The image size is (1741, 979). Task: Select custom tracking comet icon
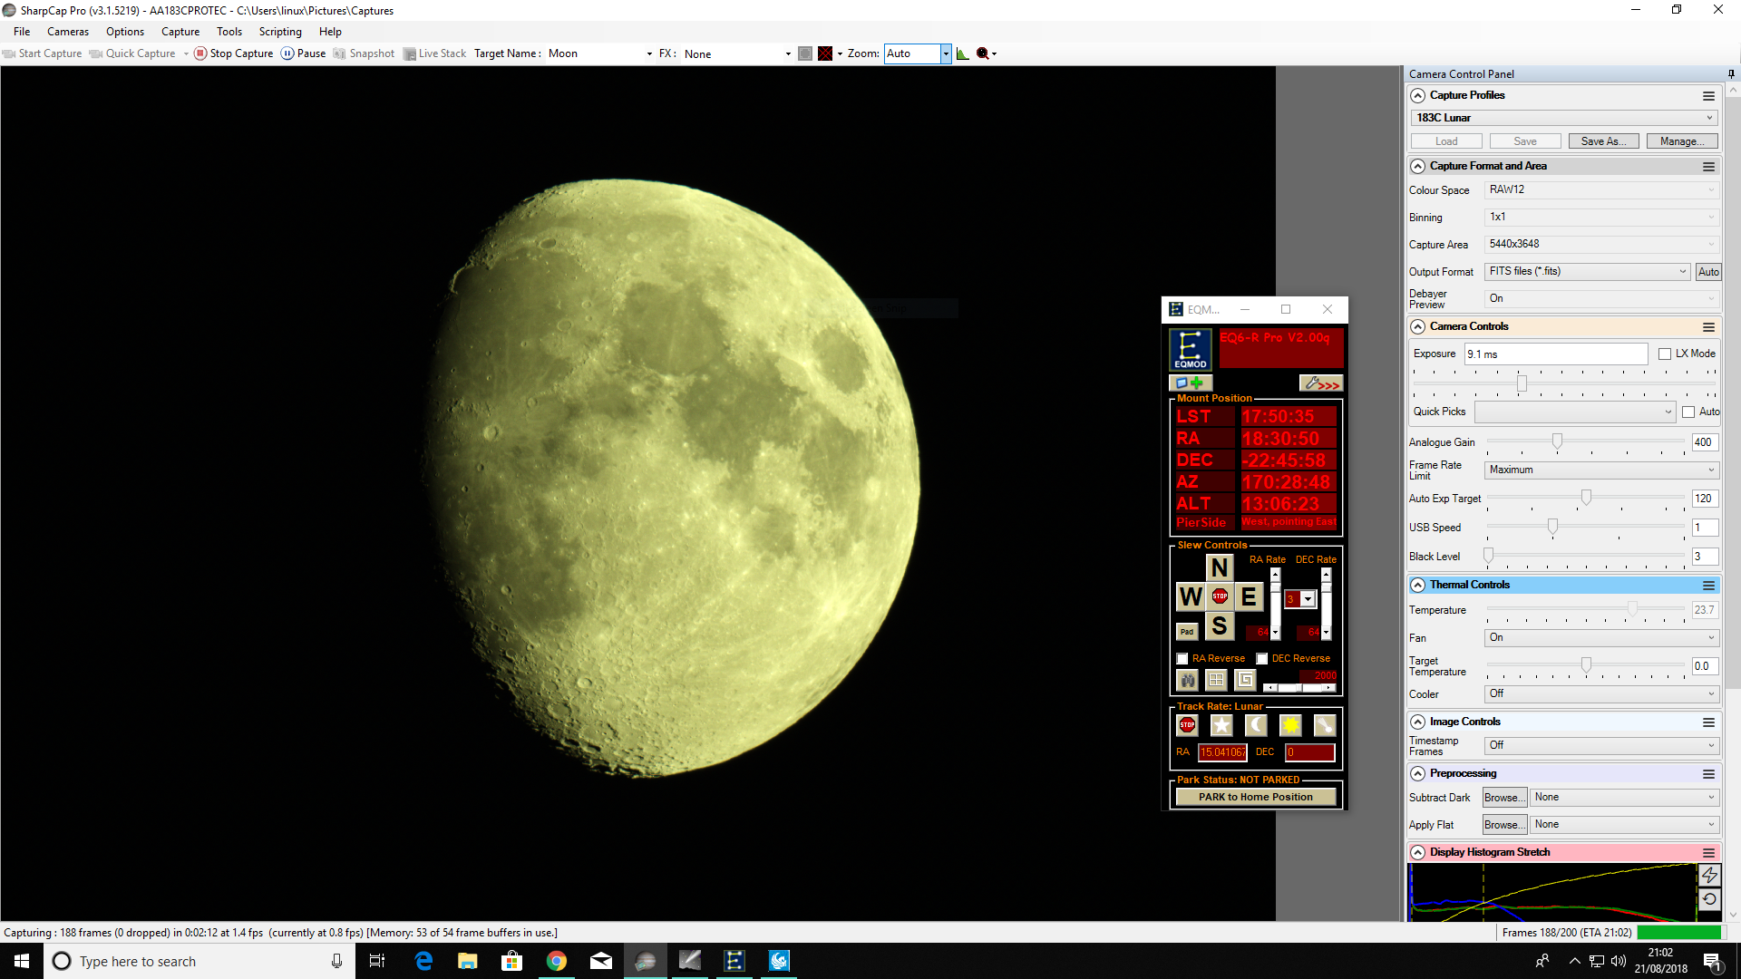pyautogui.click(x=1325, y=725)
